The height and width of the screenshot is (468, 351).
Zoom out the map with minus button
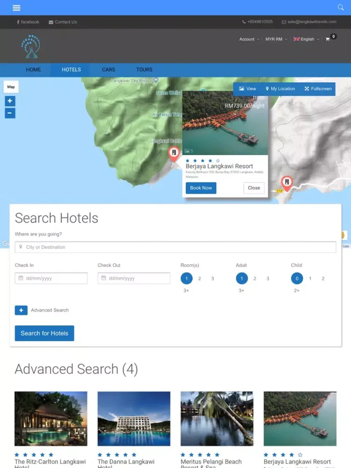pyautogui.click(x=10, y=113)
